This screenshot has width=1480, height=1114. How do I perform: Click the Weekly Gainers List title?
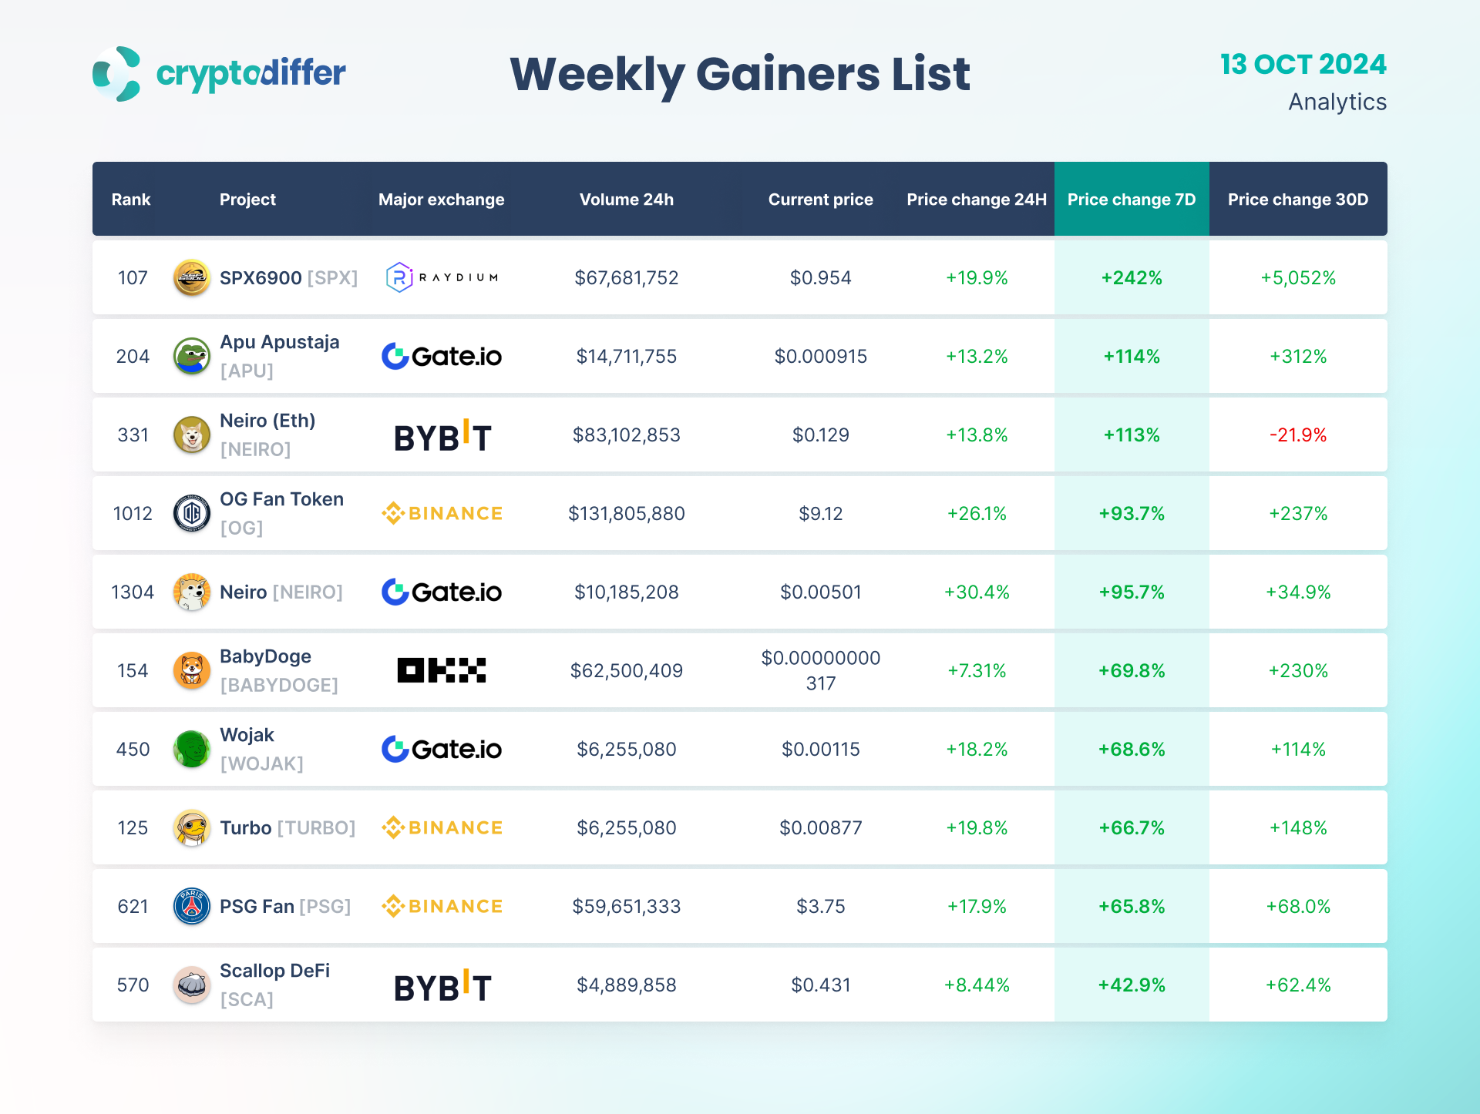pyautogui.click(x=739, y=75)
